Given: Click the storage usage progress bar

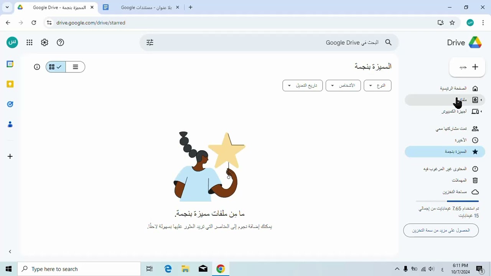Looking at the screenshot, I should [x=447, y=201].
